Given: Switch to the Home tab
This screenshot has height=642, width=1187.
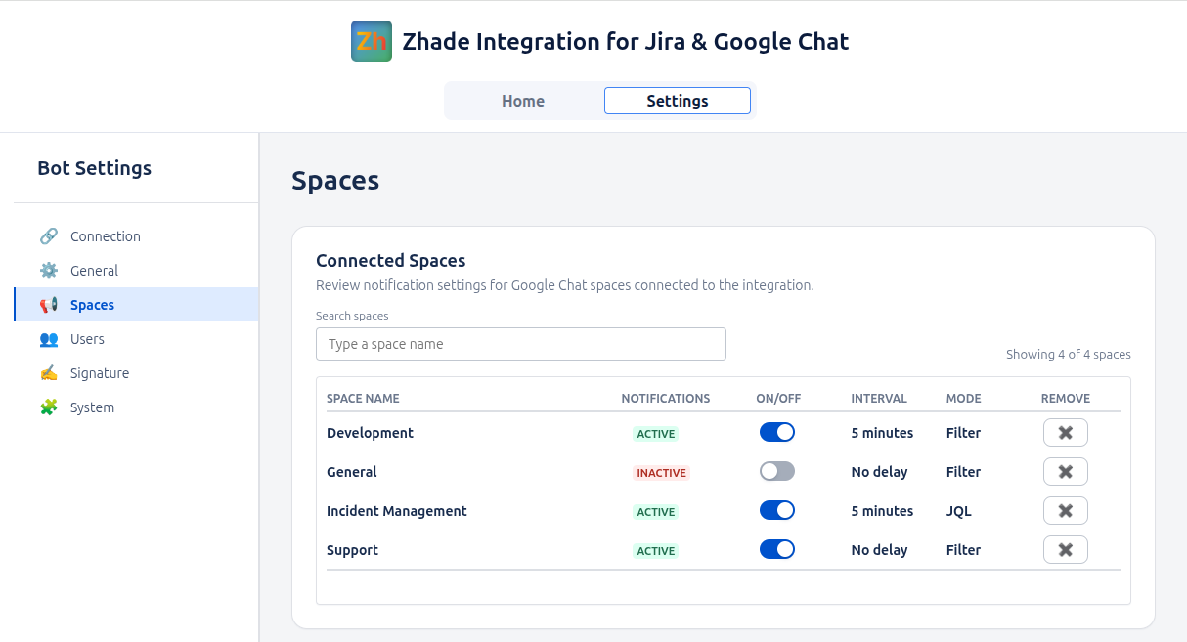Looking at the screenshot, I should (x=523, y=101).
